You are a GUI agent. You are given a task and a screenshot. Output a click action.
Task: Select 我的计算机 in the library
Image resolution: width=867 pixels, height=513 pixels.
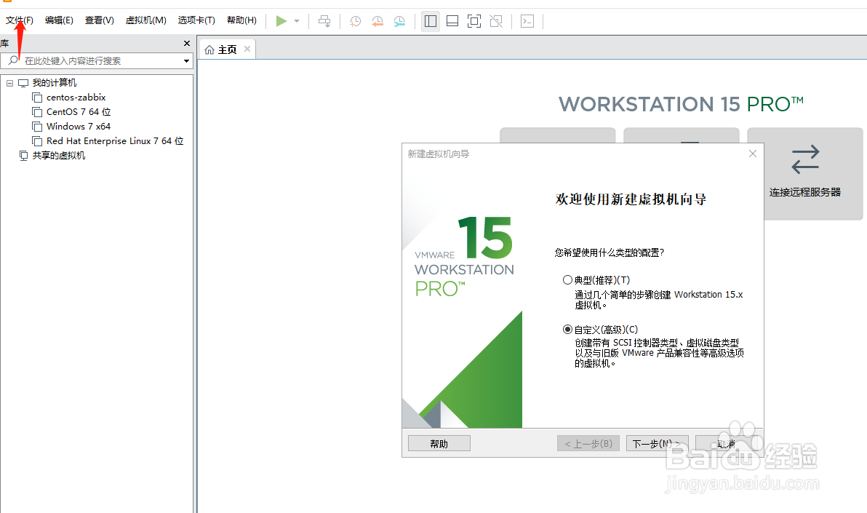[54, 82]
